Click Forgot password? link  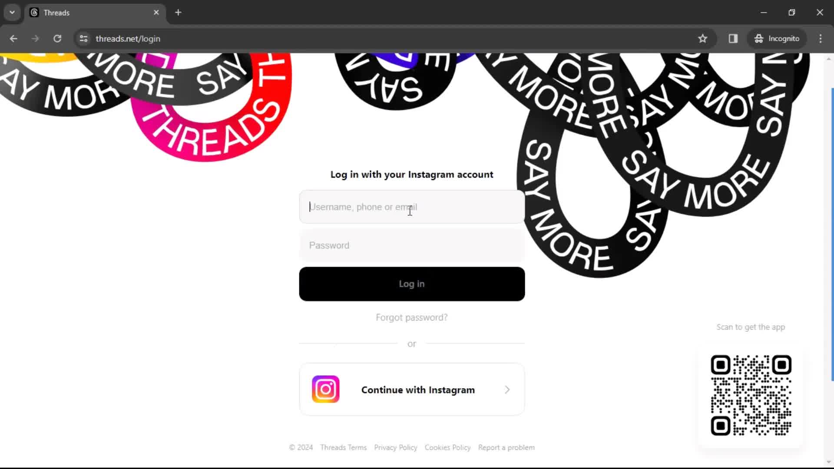411,317
